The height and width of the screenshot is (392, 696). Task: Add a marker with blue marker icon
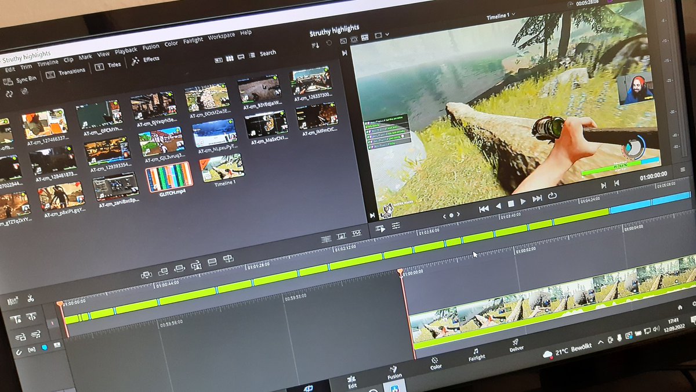(x=45, y=347)
